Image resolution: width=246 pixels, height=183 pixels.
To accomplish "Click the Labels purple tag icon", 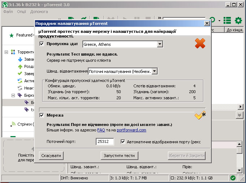I will tap(20, 95).
